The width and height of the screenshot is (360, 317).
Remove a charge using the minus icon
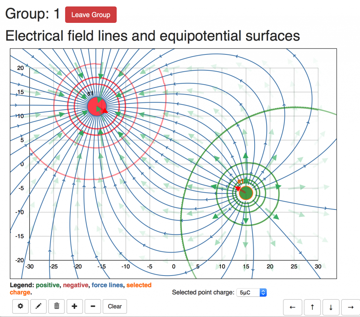pos(92,306)
